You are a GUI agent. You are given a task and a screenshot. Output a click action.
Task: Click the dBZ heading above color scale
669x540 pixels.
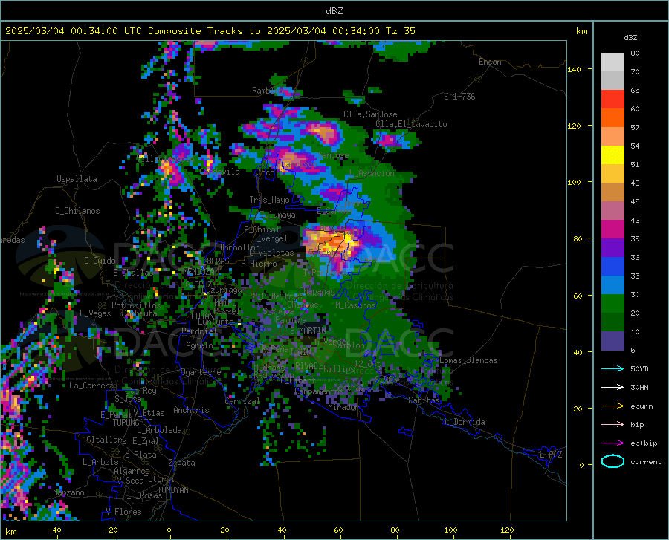tap(630, 37)
